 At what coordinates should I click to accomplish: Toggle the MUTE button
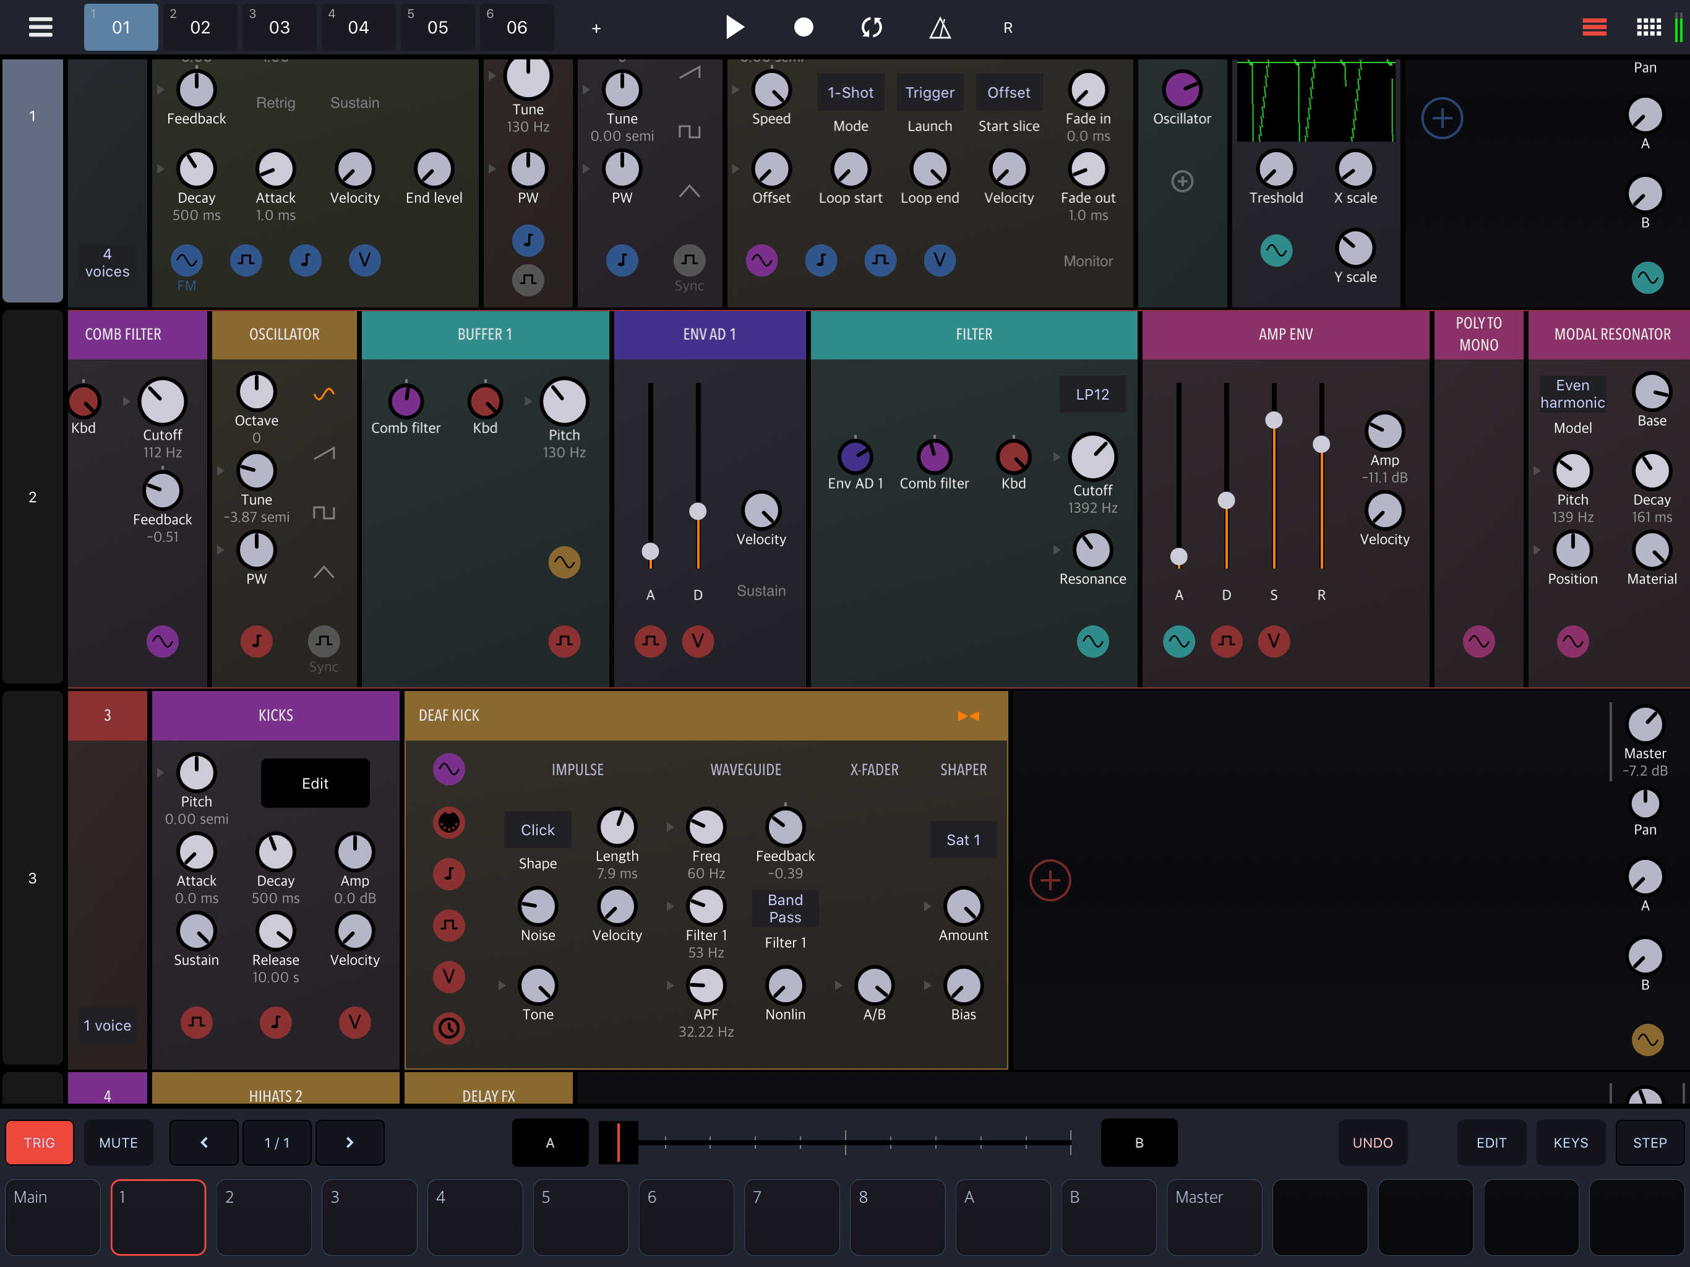118,1143
